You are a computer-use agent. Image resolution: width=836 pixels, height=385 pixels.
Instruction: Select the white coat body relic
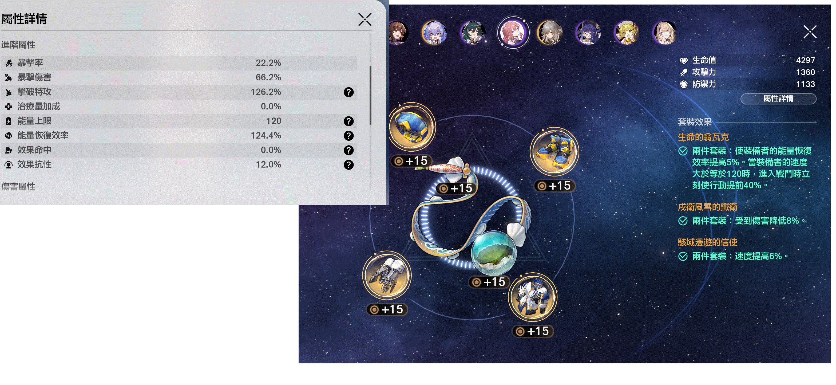[532, 298]
